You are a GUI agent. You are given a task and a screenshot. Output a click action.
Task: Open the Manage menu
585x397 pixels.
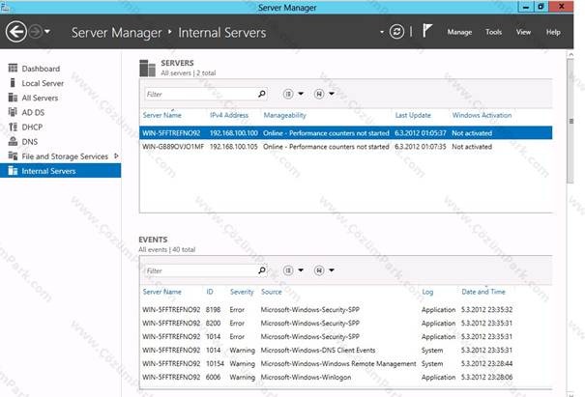click(x=459, y=32)
